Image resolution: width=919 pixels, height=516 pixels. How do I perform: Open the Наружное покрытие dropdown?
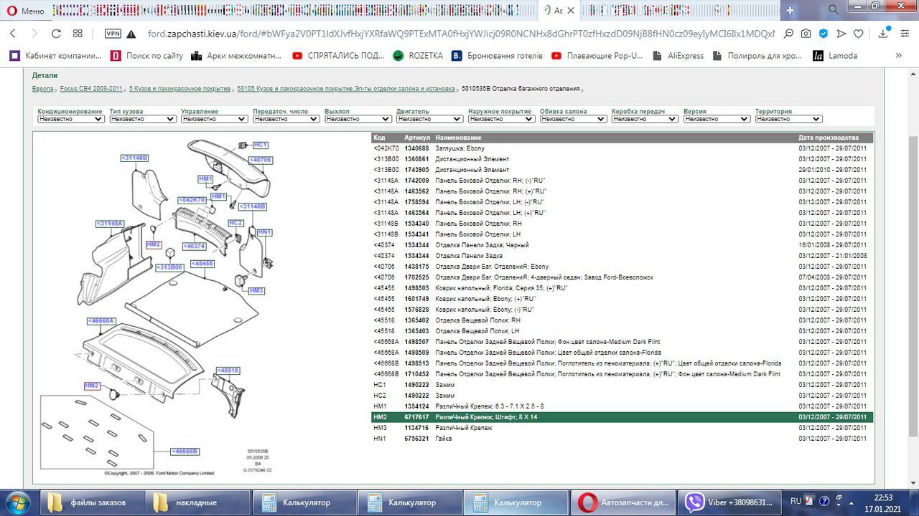pyautogui.click(x=501, y=119)
